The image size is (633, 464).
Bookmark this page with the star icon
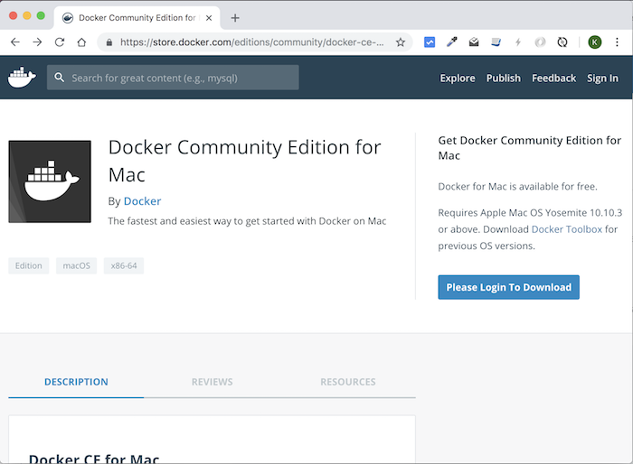click(x=400, y=42)
